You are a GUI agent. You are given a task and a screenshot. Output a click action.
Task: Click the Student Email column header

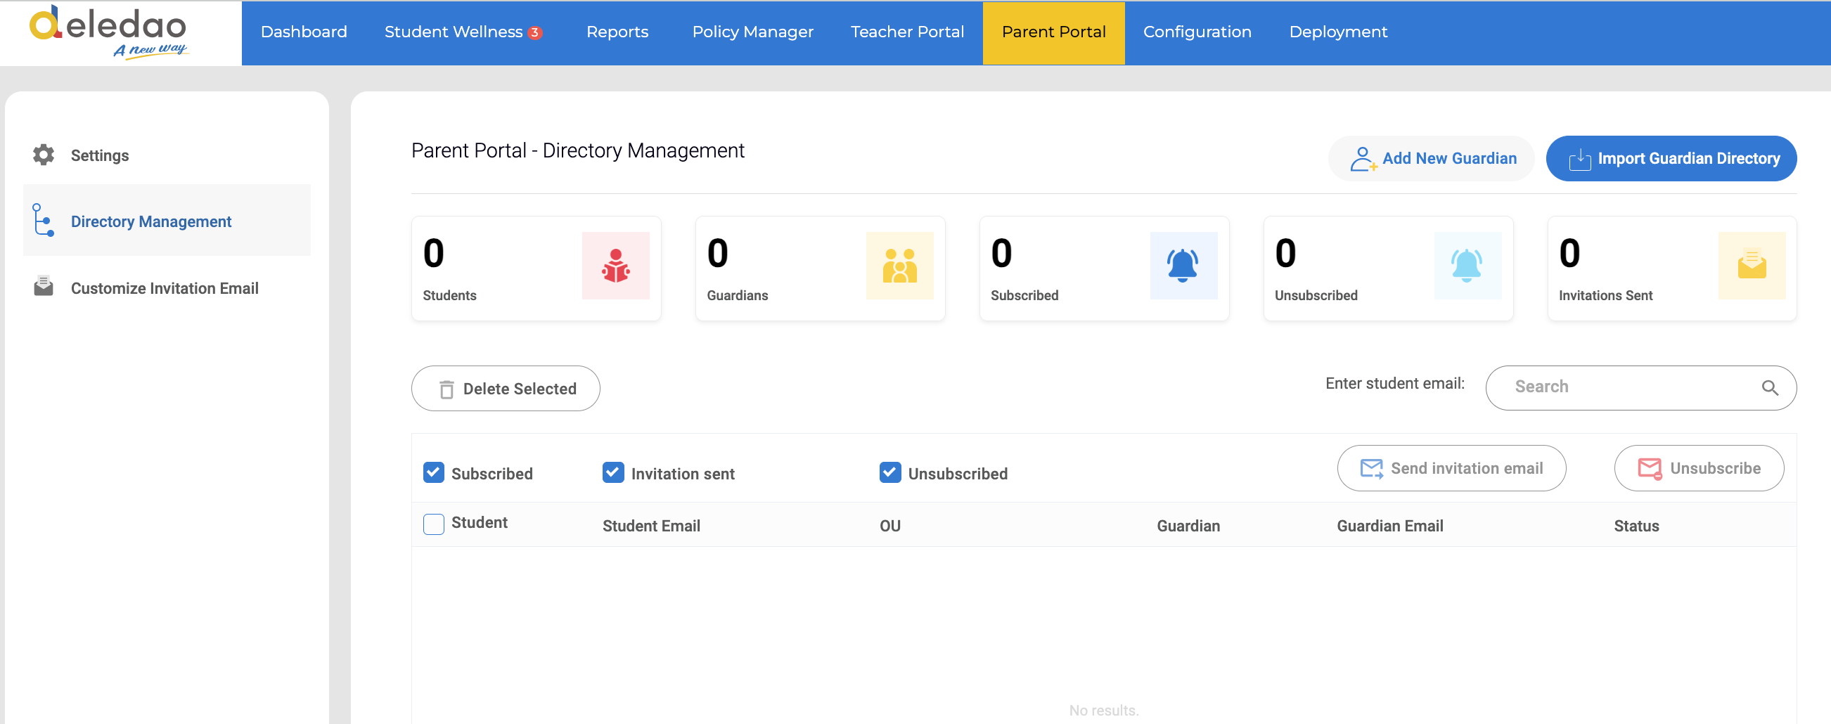(651, 526)
